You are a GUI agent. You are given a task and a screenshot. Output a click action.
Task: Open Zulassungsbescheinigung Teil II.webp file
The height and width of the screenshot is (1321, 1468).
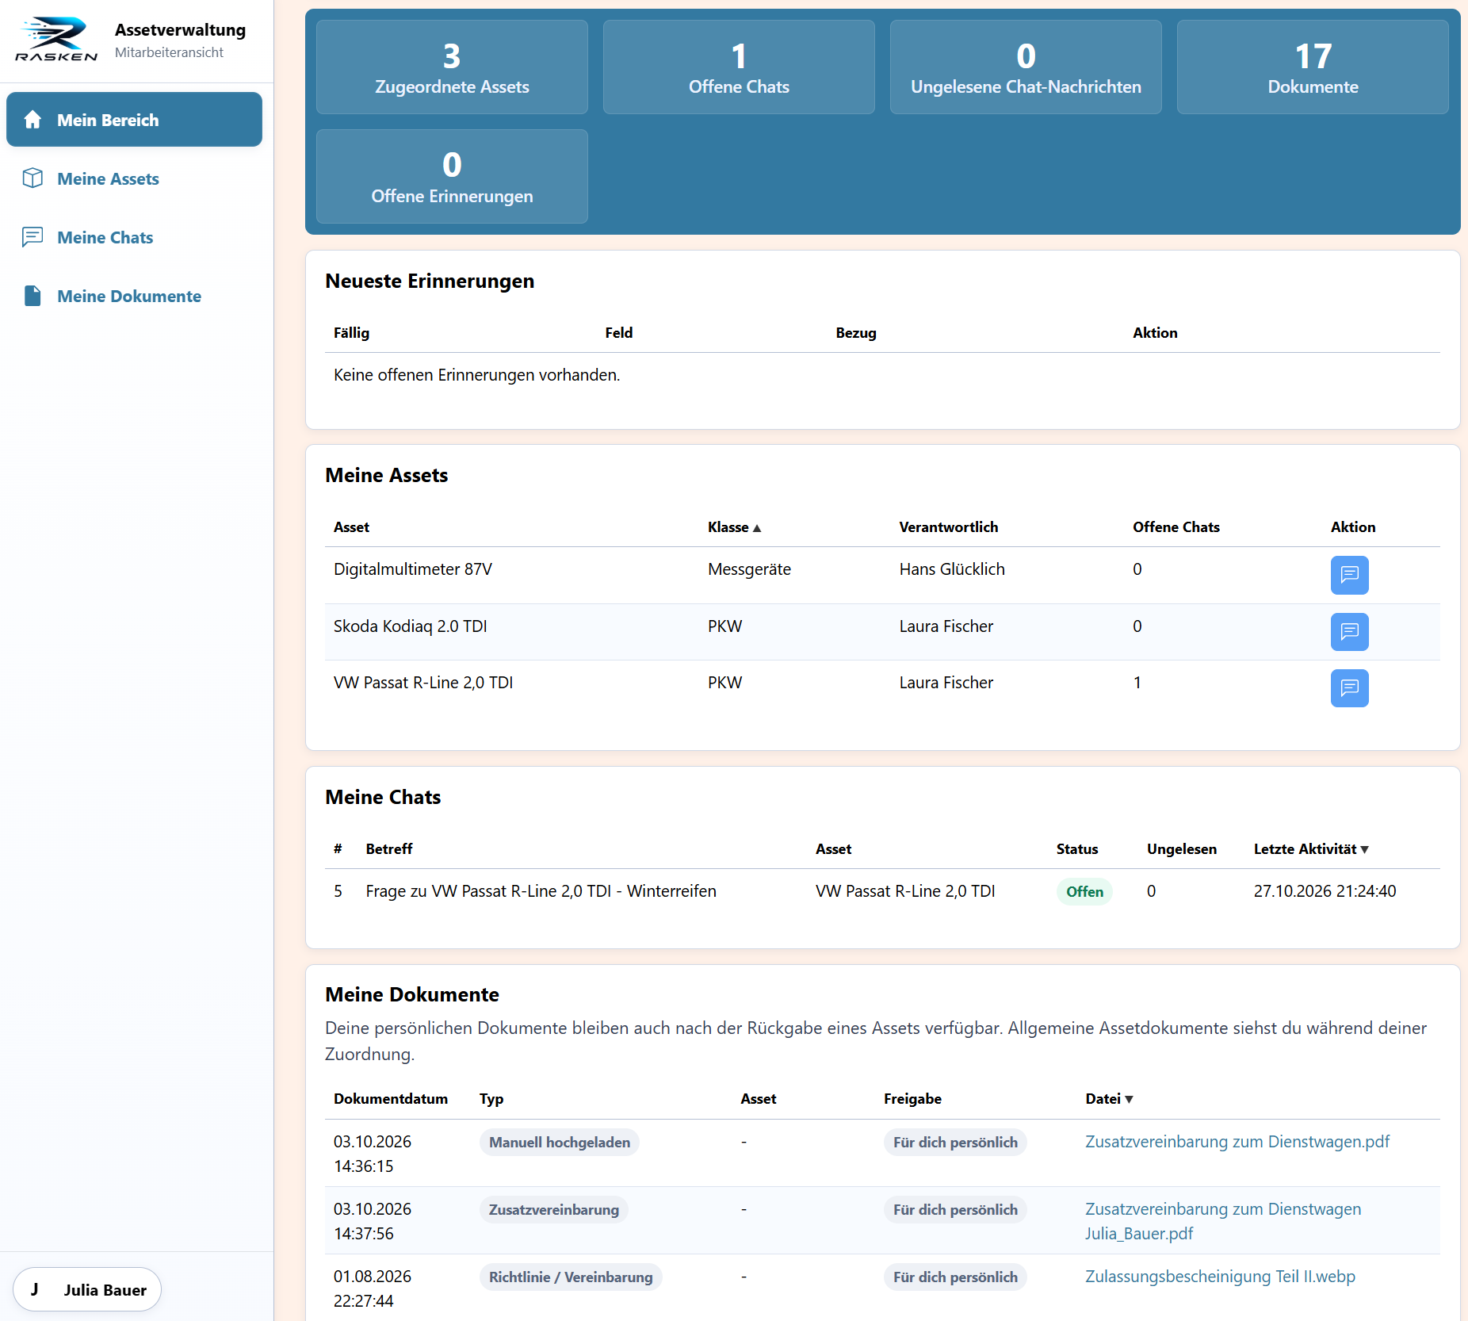click(1220, 1277)
